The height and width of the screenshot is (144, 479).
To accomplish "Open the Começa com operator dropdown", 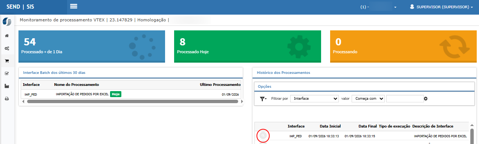I will pyautogui.click(x=368, y=99).
